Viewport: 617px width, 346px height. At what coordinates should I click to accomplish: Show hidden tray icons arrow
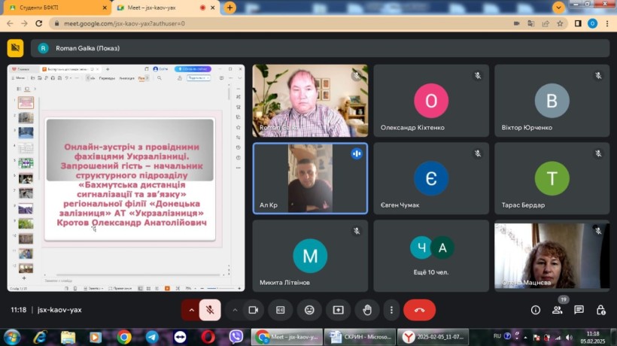point(526,337)
